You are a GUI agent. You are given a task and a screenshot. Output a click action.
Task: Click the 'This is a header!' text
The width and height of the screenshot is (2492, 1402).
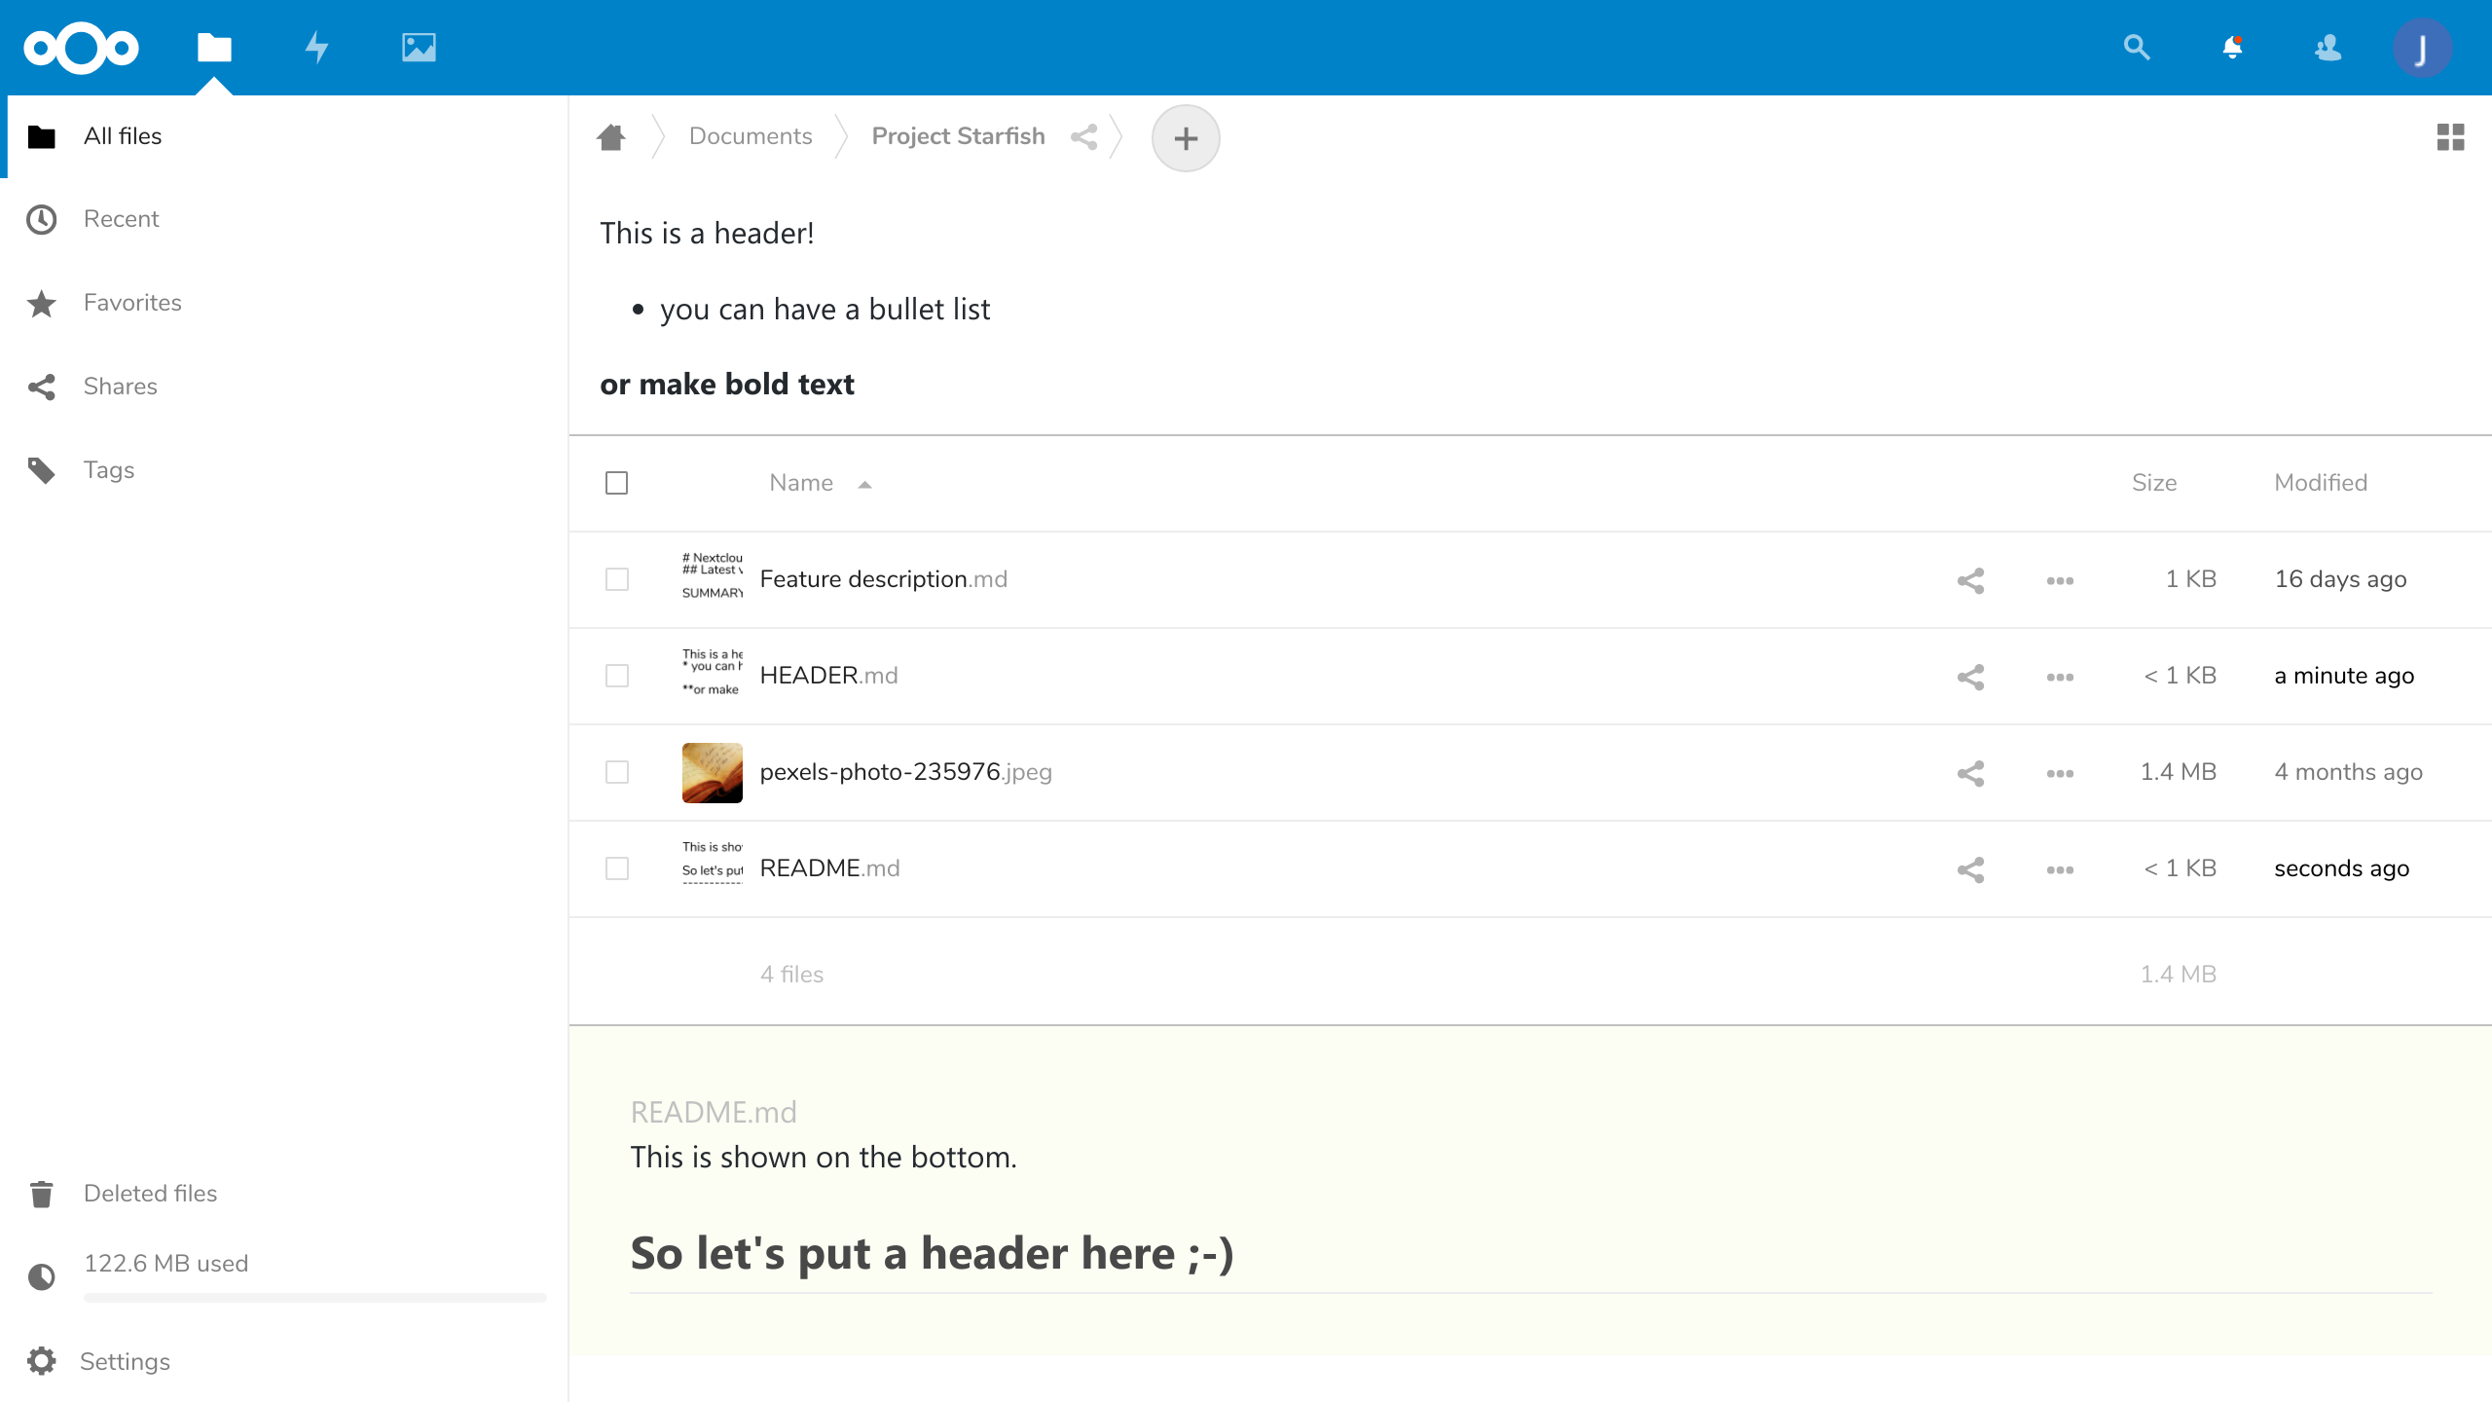point(707,234)
